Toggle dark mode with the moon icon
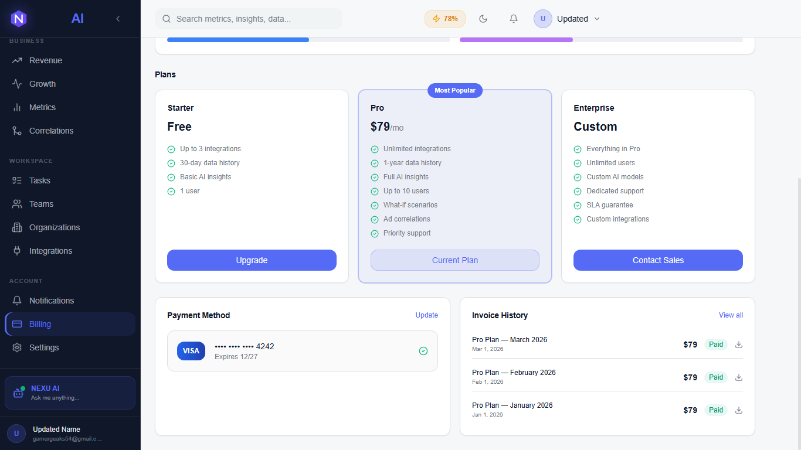This screenshot has width=801, height=450. [483, 18]
